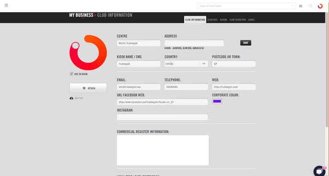Switch to the Schedule tab

212,20
